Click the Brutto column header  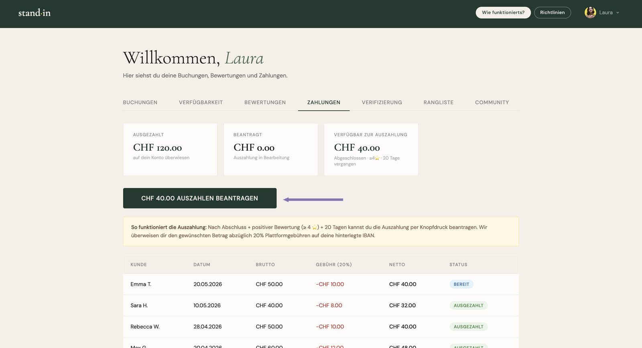(x=265, y=265)
